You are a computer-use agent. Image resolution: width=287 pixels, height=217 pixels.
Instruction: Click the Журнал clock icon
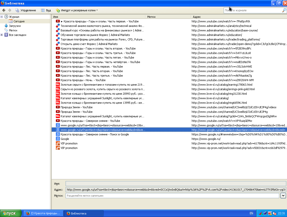tap(6, 17)
